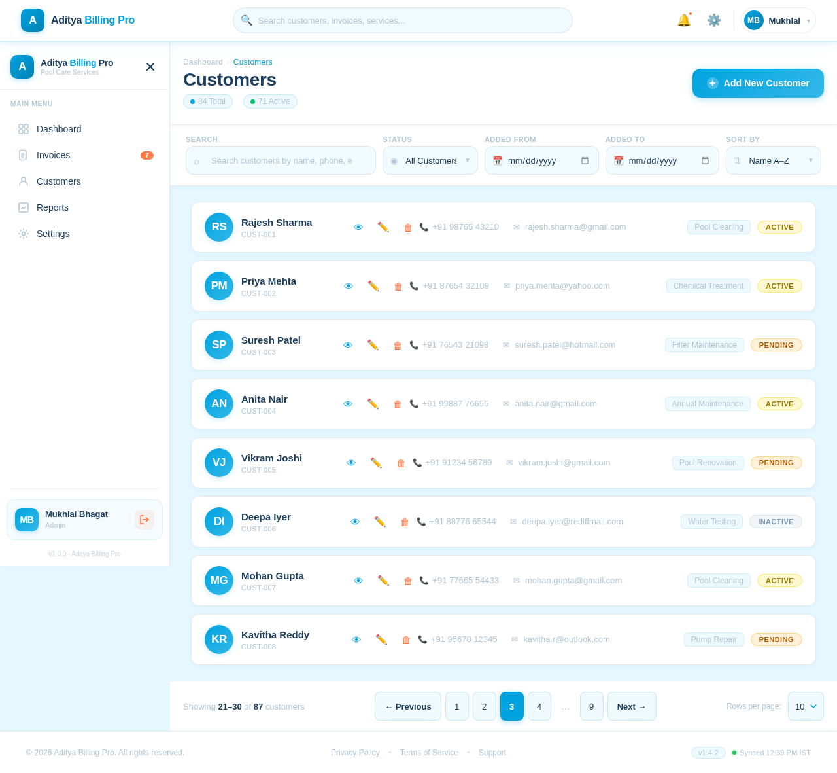Click the settings gear in top bar
Viewport: 837px width, 773px height.
(714, 20)
